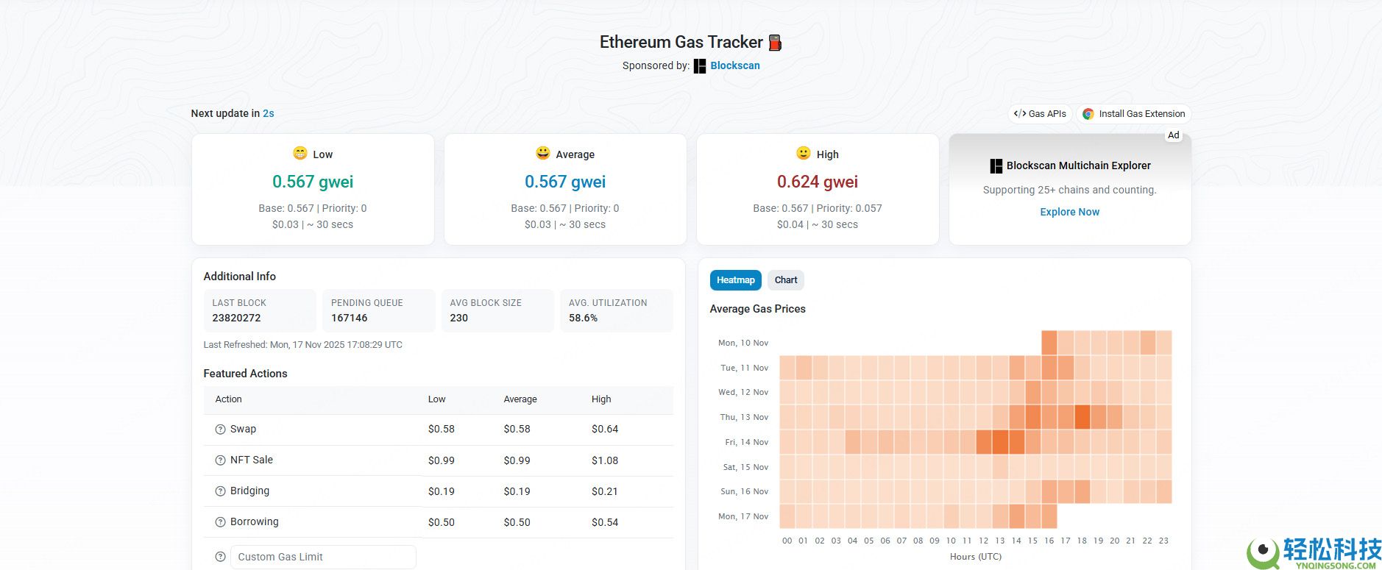
Task: Click the code icon on the Gas APIs button
Action: [x=1019, y=113]
